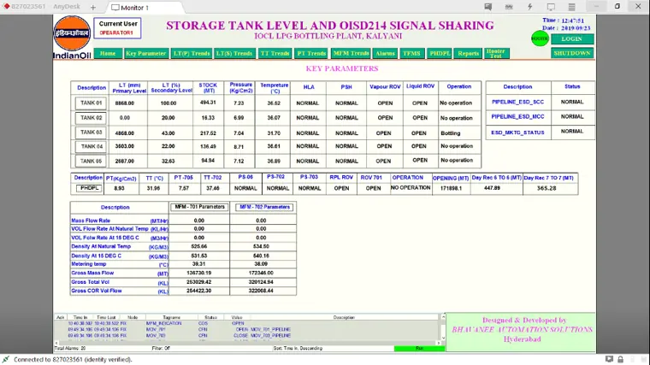This screenshot has height=365, width=650.
Task: Open TANK 01 details
Action: click(91, 103)
